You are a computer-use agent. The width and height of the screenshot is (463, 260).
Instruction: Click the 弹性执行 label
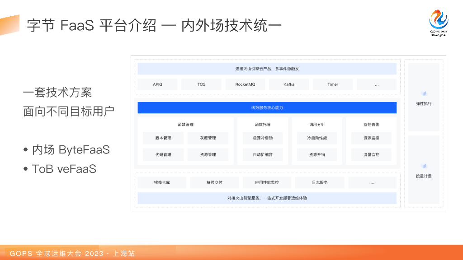[x=424, y=104]
